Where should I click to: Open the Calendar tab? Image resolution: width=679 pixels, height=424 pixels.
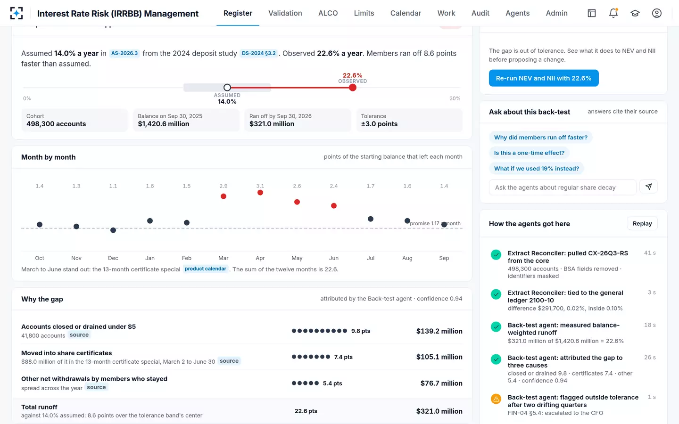(x=406, y=13)
